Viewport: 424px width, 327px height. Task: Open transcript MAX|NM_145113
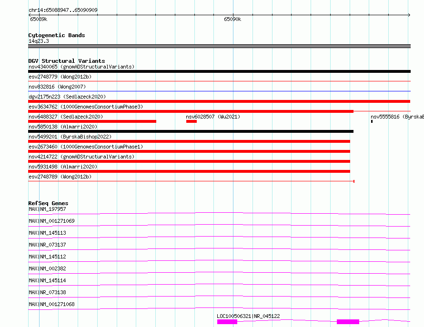point(47,233)
